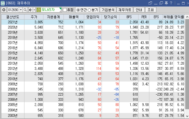Screen dimensions: 189x119
Task: Expand the stock code history dropdown
Action: pos(21,10)
